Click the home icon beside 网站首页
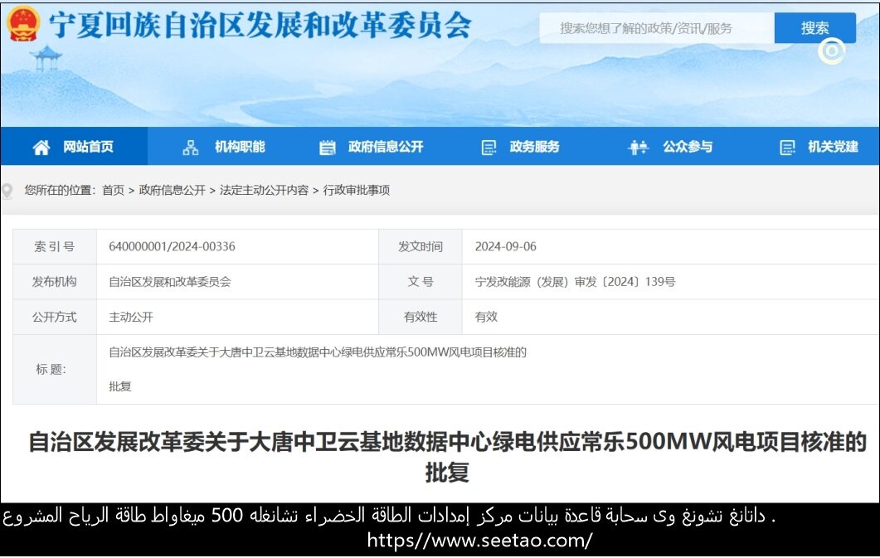 click(x=41, y=148)
